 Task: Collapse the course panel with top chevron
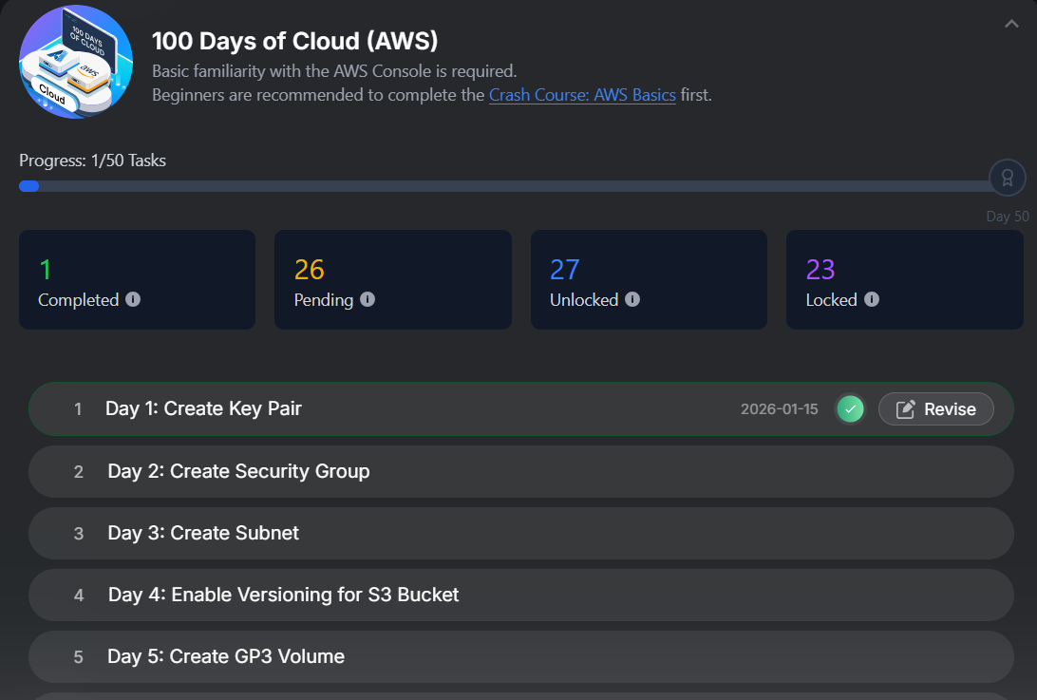1011,25
